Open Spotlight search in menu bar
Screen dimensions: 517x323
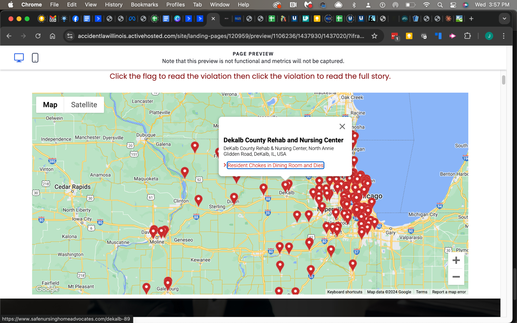pyautogui.click(x=440, y=5)
